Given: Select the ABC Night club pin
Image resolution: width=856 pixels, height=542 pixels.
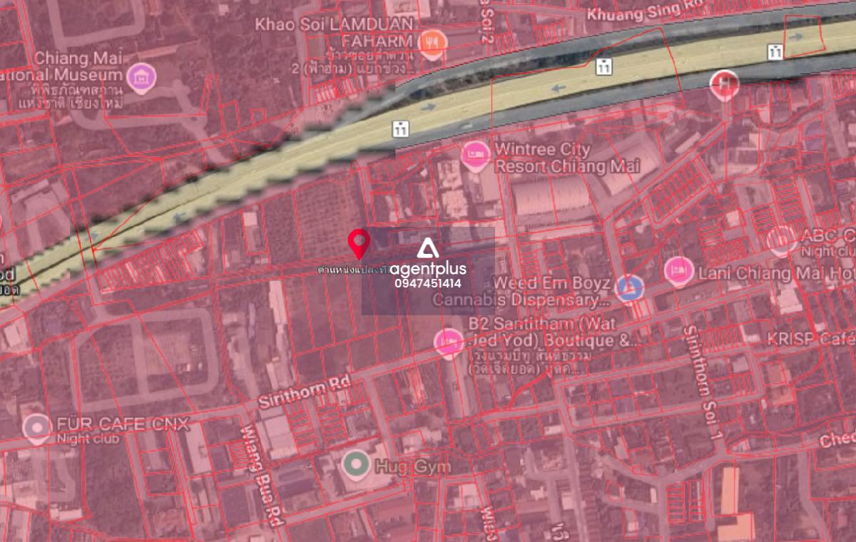Looking at the screenshot, I should pos(783,240).
